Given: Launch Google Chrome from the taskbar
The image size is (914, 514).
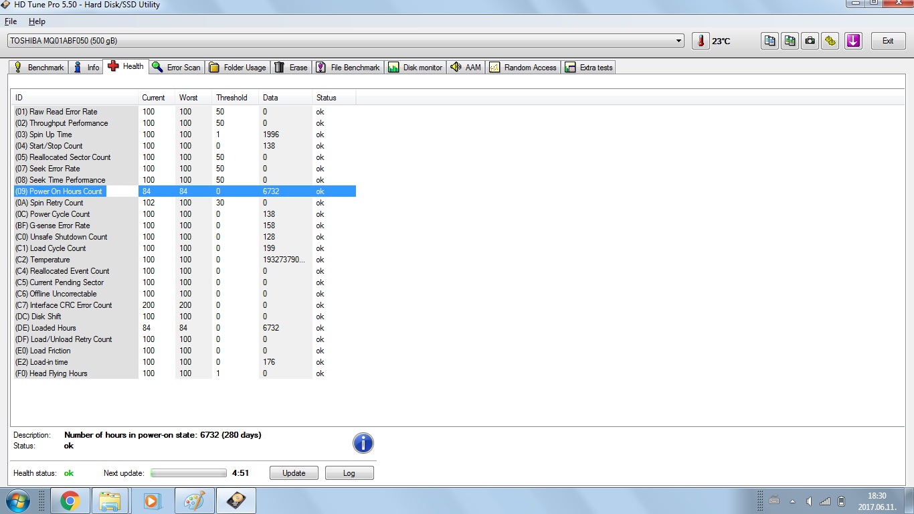Looking at the screenshot, I should pos(70,501).
